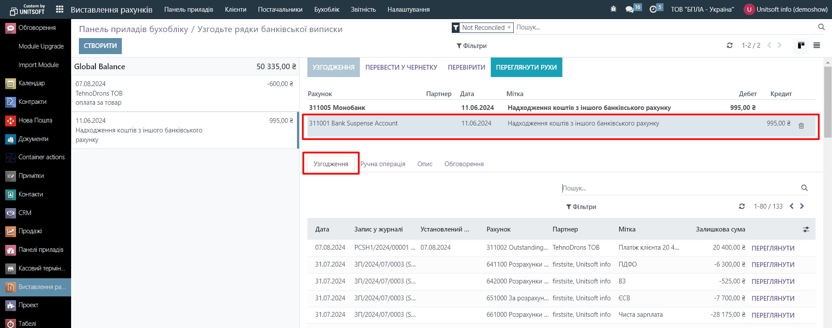The image size is (832, 328).
Task: Open the CRM app in sidebar
Action: click(x=25, y=213)
